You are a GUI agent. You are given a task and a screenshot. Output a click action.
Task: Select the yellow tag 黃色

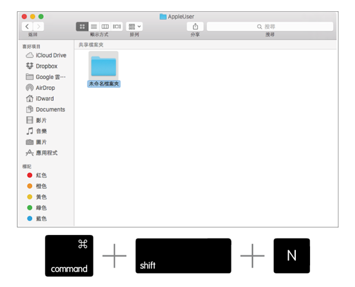[x=37, y=197]
